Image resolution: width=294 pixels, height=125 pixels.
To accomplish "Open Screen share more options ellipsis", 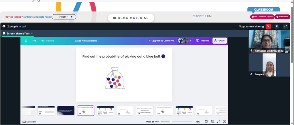I will (32, 34).
